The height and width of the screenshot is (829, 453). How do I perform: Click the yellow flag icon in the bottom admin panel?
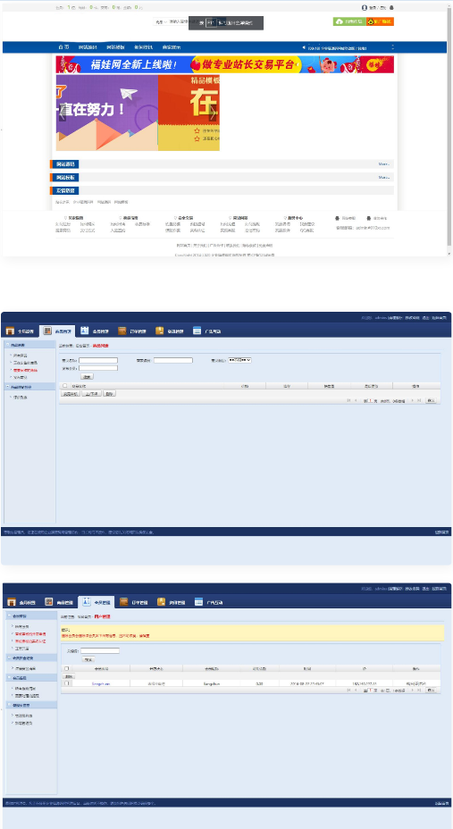click(x=161, y=602)
